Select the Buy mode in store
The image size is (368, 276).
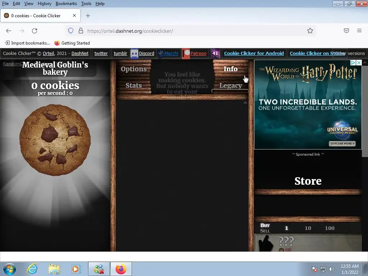(x=265, y=225)
